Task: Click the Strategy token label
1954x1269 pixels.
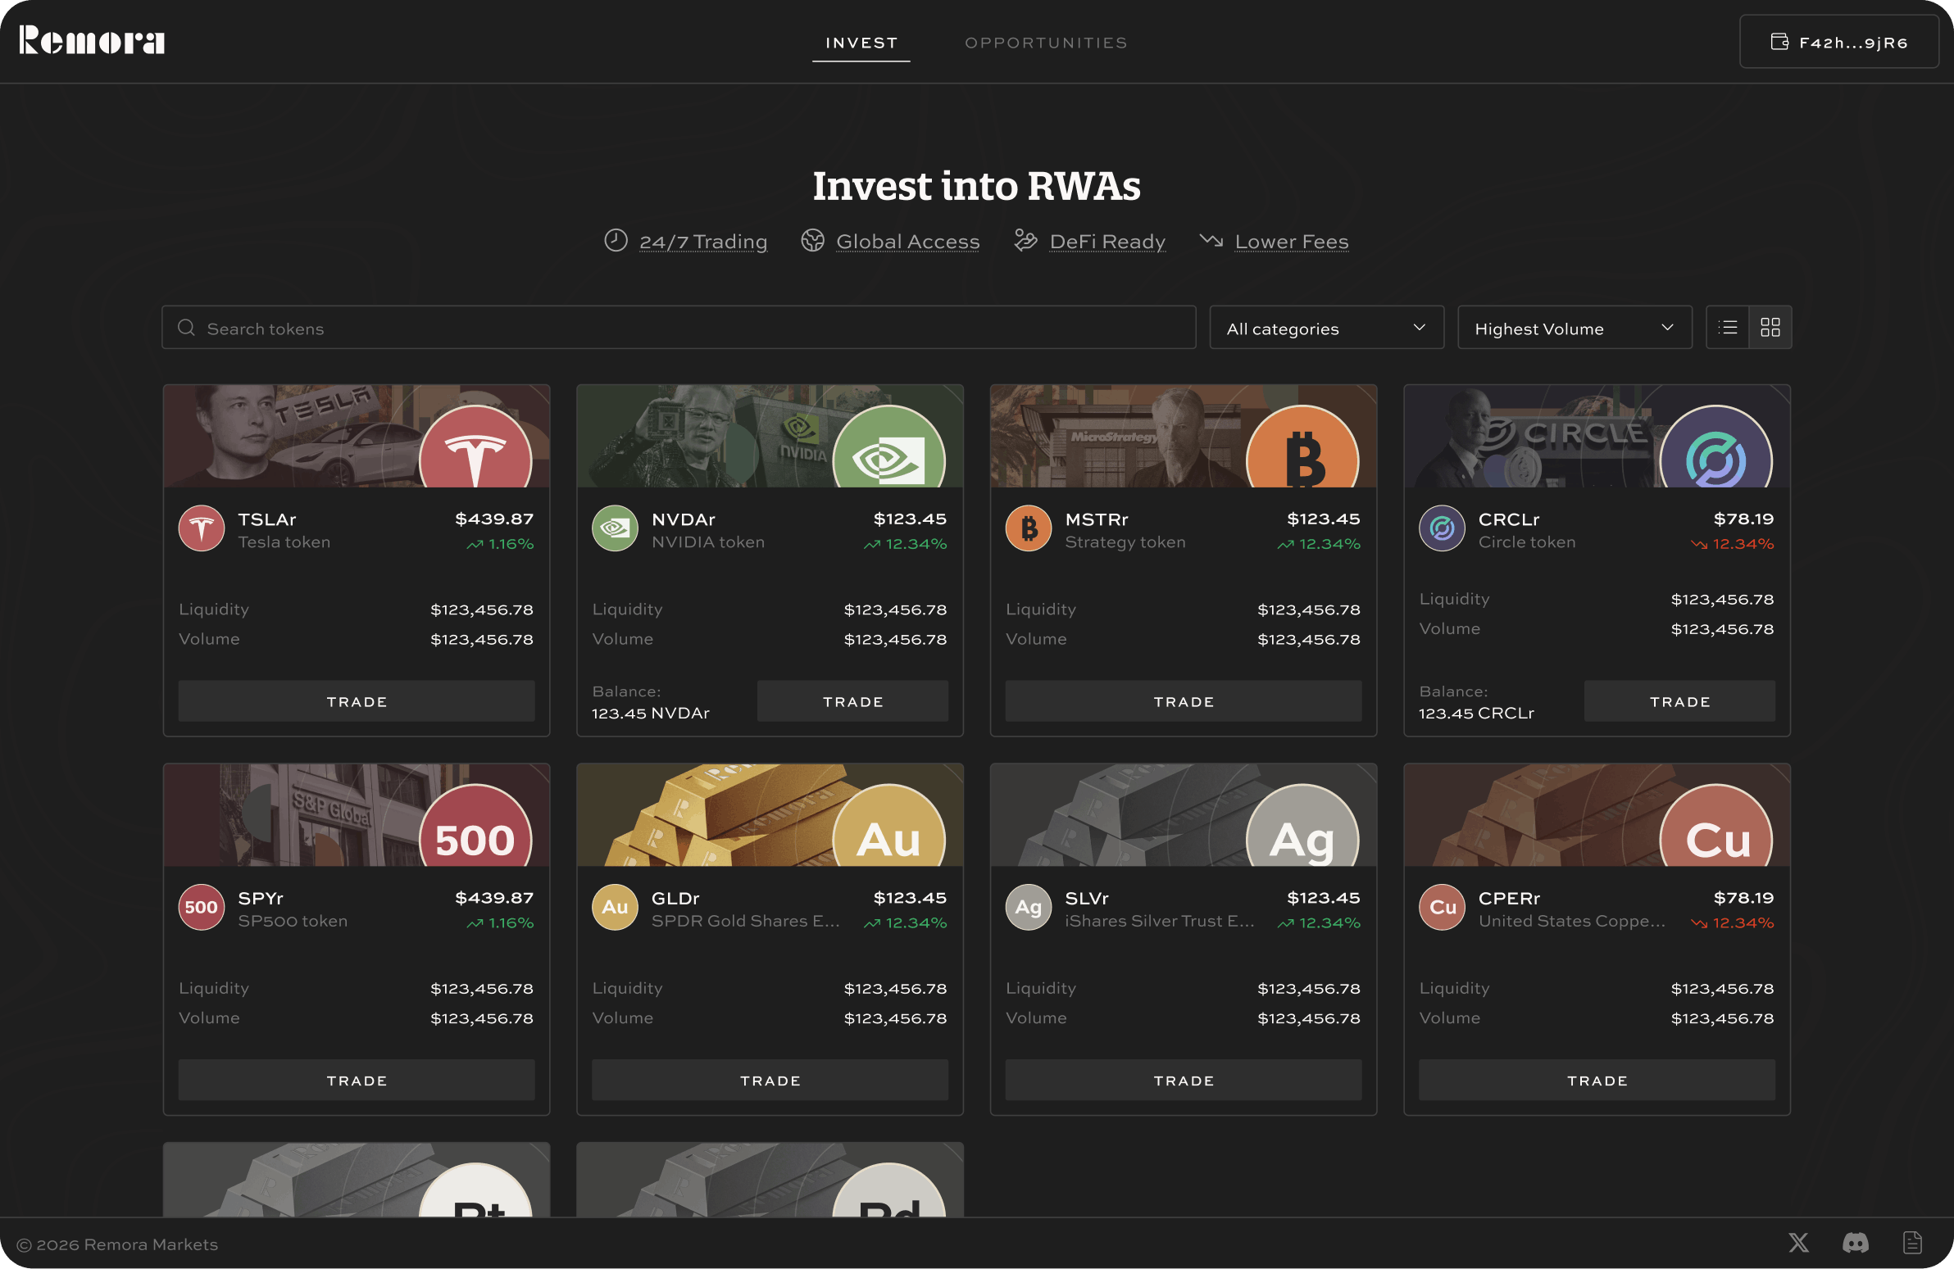Action: coord(1125,542)
